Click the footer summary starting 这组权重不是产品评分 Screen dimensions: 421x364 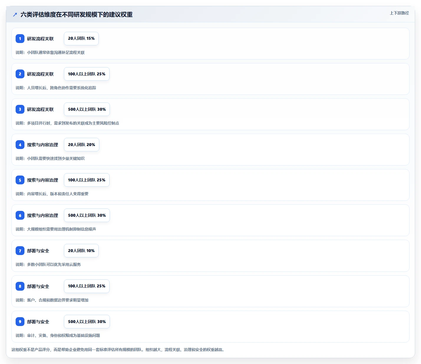(119, 350)
